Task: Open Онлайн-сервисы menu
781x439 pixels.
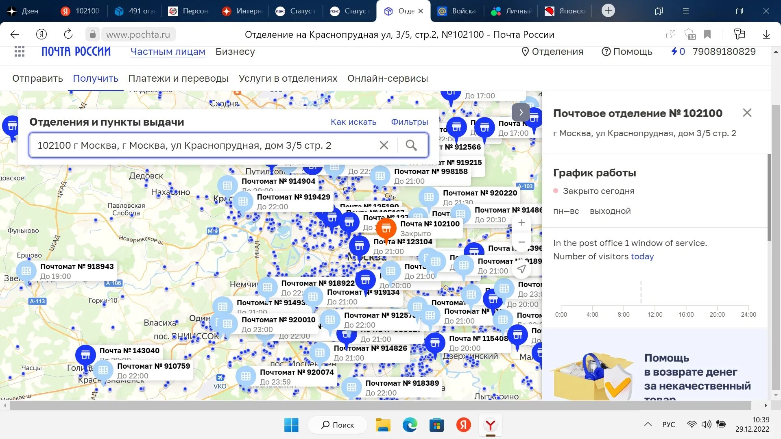Action: (388, 78)
